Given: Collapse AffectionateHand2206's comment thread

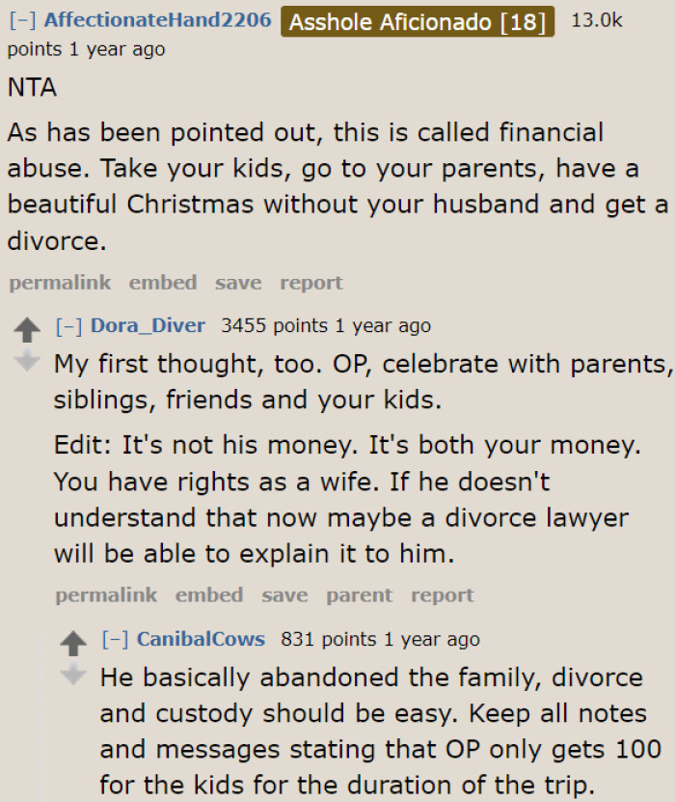Looking at the screenshot, I should click(x=15, y=18).
